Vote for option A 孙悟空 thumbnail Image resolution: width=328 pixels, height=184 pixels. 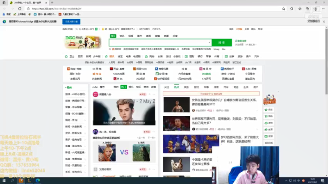pos(107,153)
